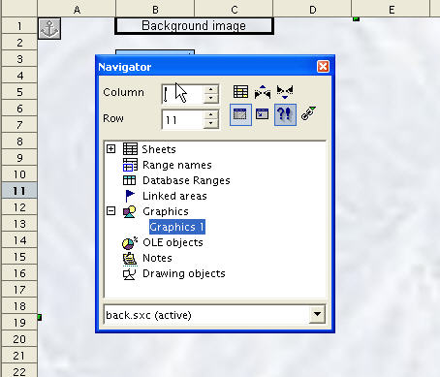Click the OLE objects pie chart icon
Image resolution: width=440 pixels, height=377 pixels.
130,242
